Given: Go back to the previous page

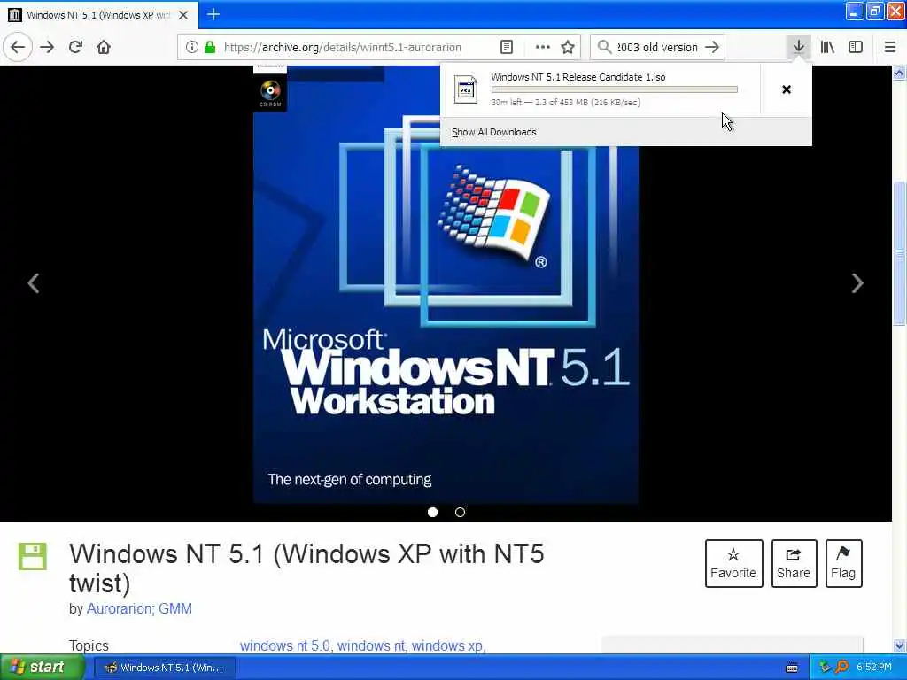Looking at the screenshot, I should [x=18, y=47].
